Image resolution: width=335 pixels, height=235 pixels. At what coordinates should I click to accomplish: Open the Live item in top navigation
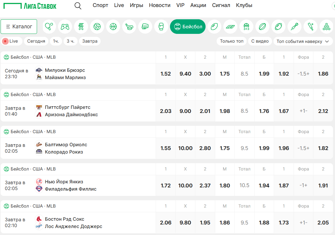tap(119, 5)
